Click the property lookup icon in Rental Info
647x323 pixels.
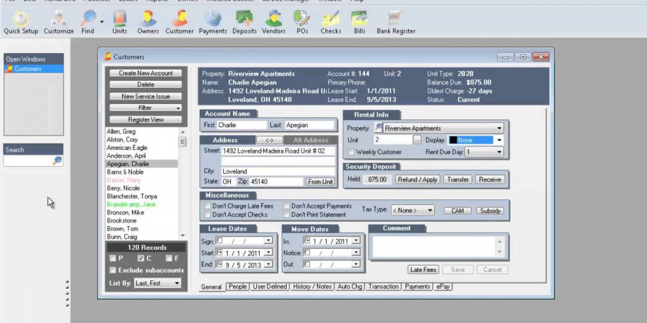[x=378, y=128]
